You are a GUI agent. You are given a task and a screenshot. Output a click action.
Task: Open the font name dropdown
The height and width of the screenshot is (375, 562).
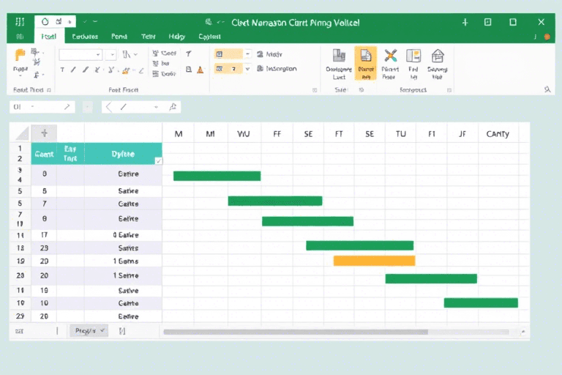[80, 54]
